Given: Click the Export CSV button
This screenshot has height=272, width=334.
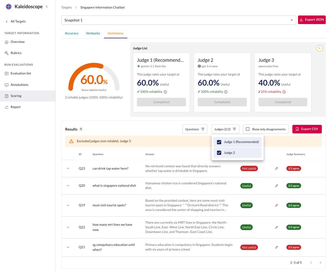Looking at the screenshot, I should 307,129.
